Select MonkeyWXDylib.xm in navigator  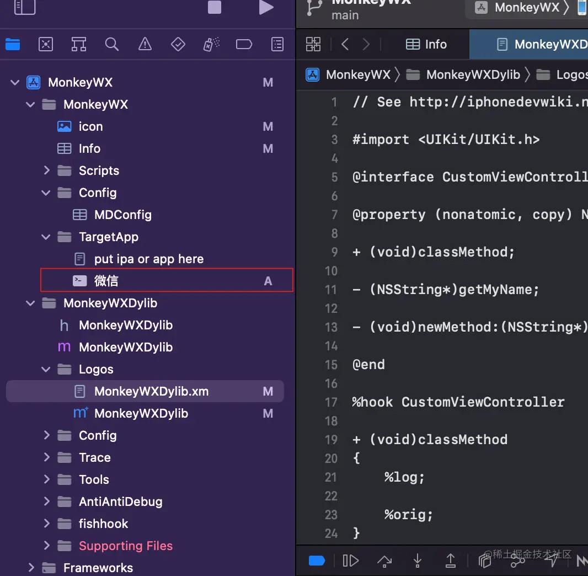[145, 392]
